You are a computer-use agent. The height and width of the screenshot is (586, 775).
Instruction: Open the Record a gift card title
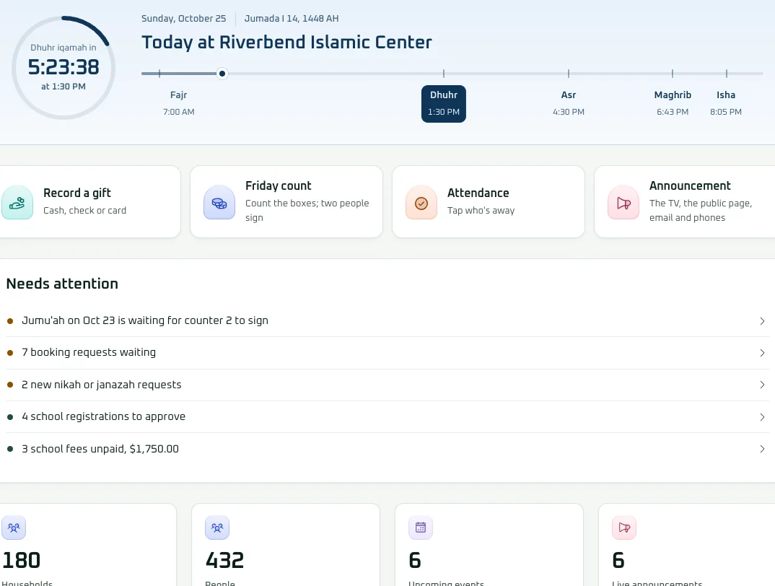point(77,193)
